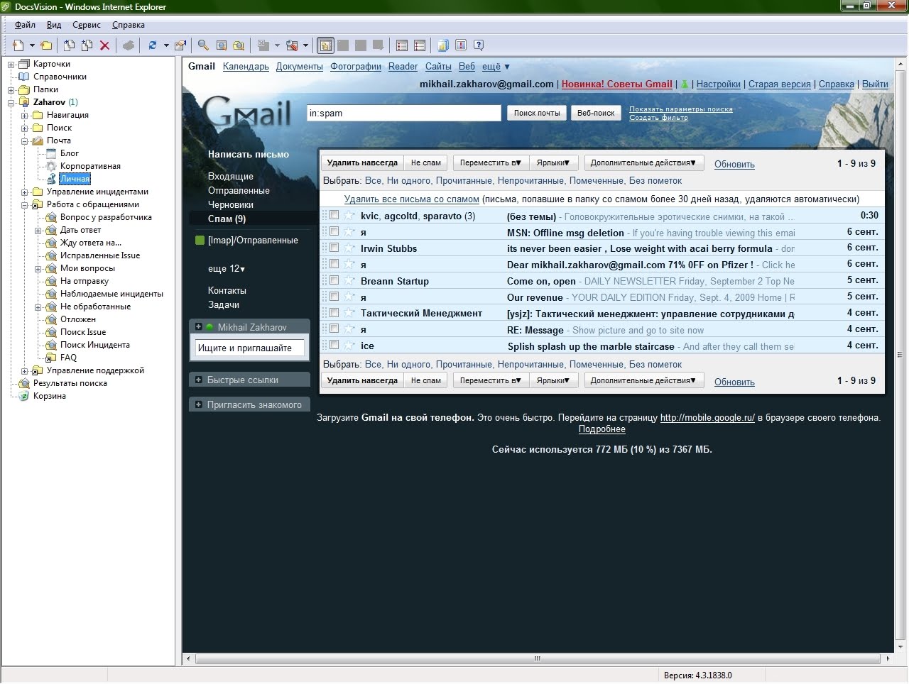Click the in:spam search field
This screenshot has height=684, width=909.
[x=404, y=113]
